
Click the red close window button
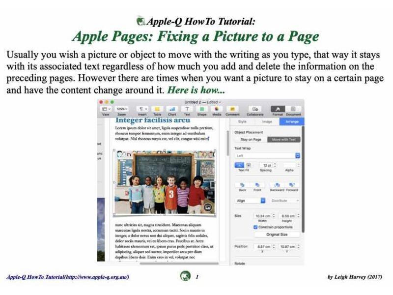[101, 102]
